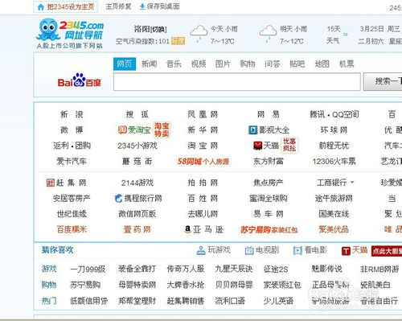Viewport: 402px width, 321px height.
Task: Click the 看电影 film icon
Action: point(297,250)
